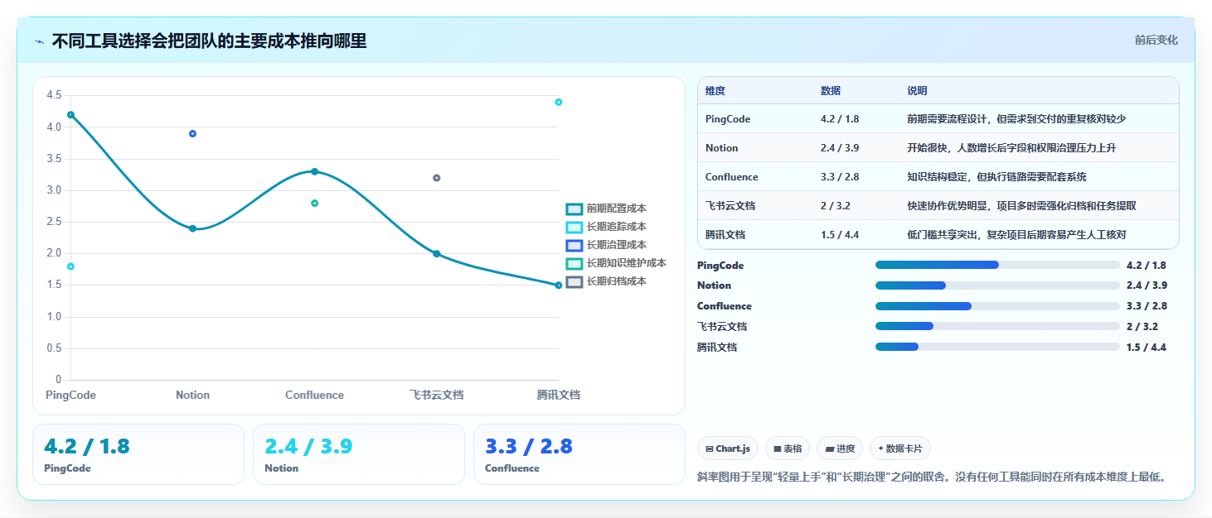The width and height of the screenshot is (1212, 518).
Task: Click the blue 3.9 point above Notion
Action: point(192,133)
